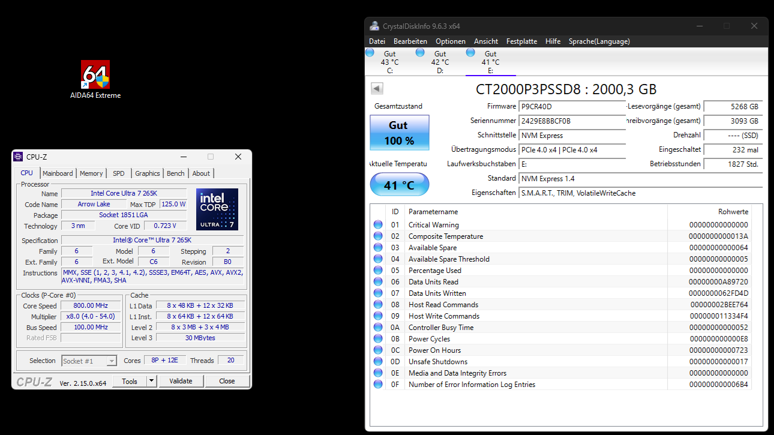
Task: Open the Bearbeiten menu
Action: [410, 41]
